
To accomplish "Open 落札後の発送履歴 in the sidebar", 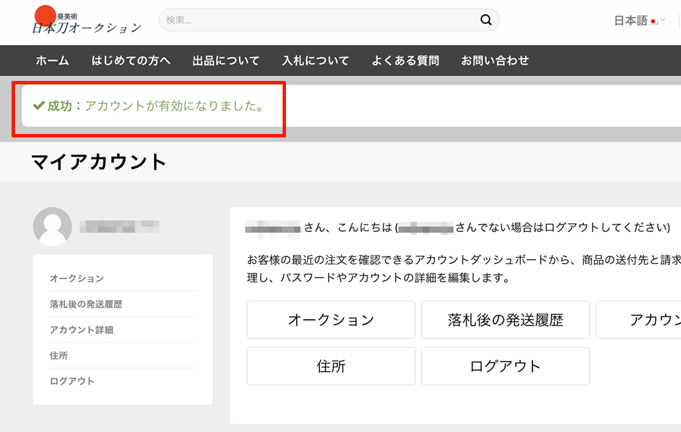I will coord(86,304).
